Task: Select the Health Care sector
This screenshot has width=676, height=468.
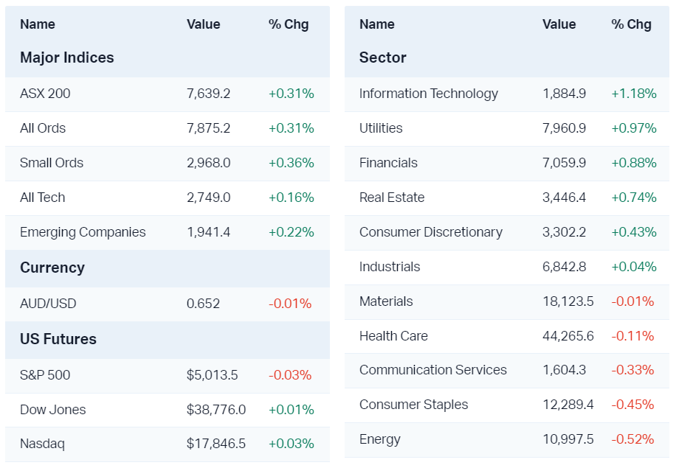Action: [393, 336]
